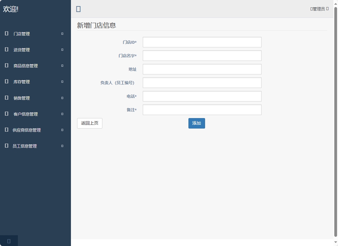This screenshot has width=338, height=246.
Task: Click the icon left of 客户信息管理
Action: tap(6, 114)
